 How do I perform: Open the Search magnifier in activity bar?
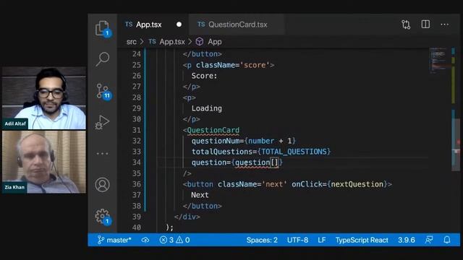point(103,59)
